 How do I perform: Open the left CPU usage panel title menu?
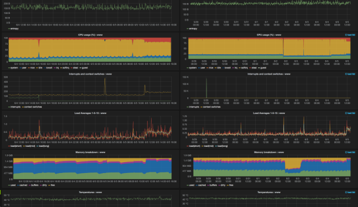90,35
